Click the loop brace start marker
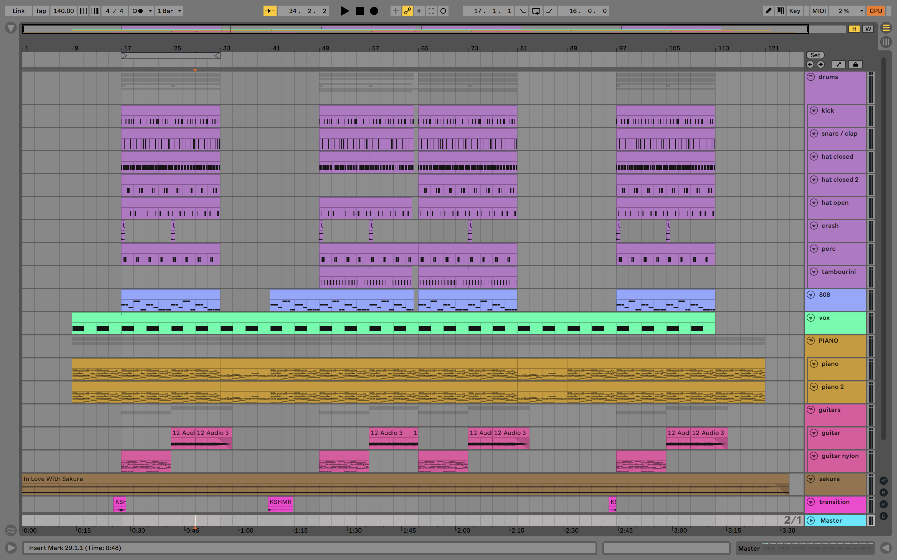Screen dimensions: 897x560 124,56
